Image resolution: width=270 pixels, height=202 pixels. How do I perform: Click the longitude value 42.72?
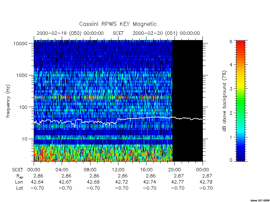(122, 182)
